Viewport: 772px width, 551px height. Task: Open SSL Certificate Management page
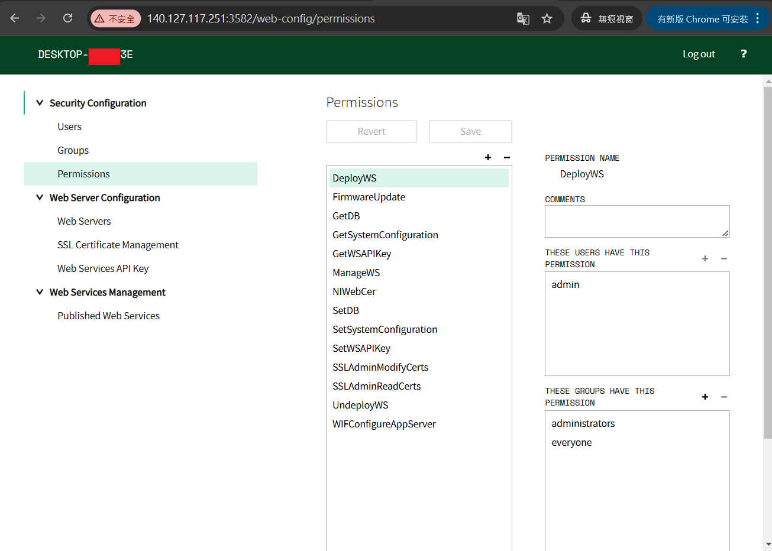click(x=118, y=245)
